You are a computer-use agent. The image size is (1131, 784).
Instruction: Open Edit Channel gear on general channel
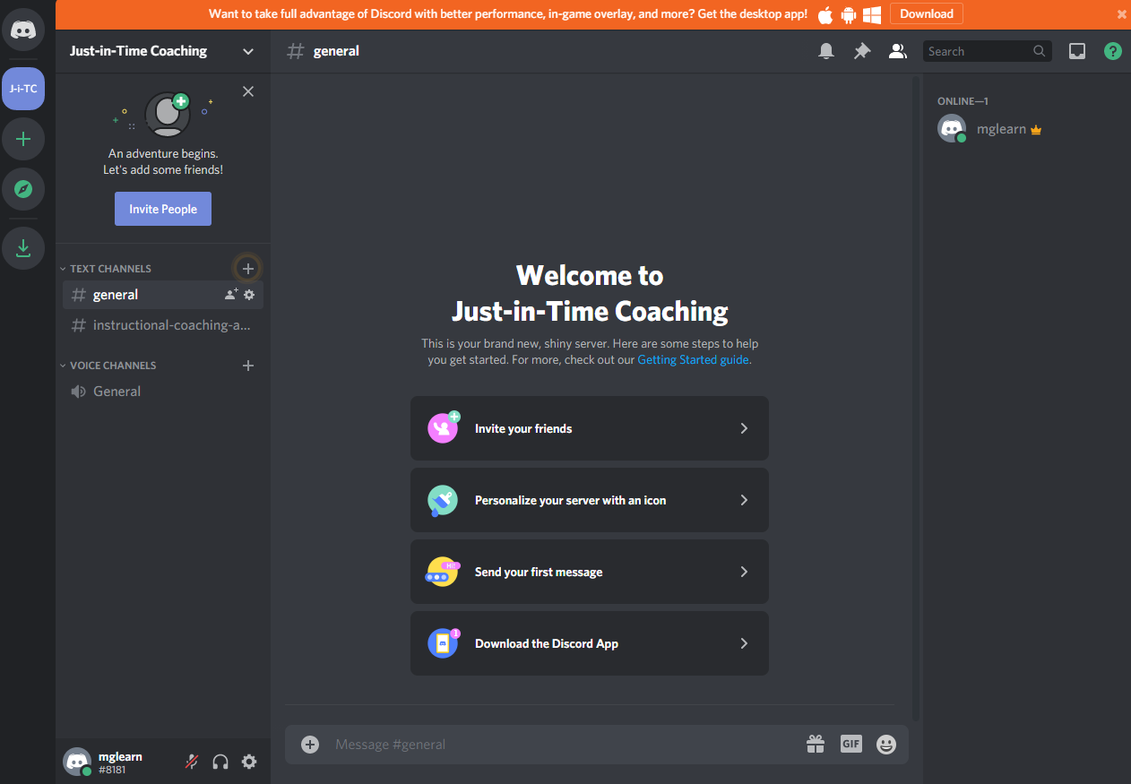tap(249, 295)
